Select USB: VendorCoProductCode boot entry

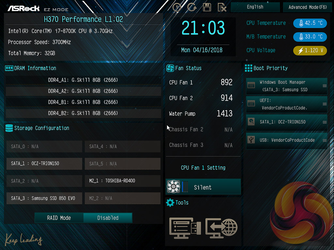286,141
